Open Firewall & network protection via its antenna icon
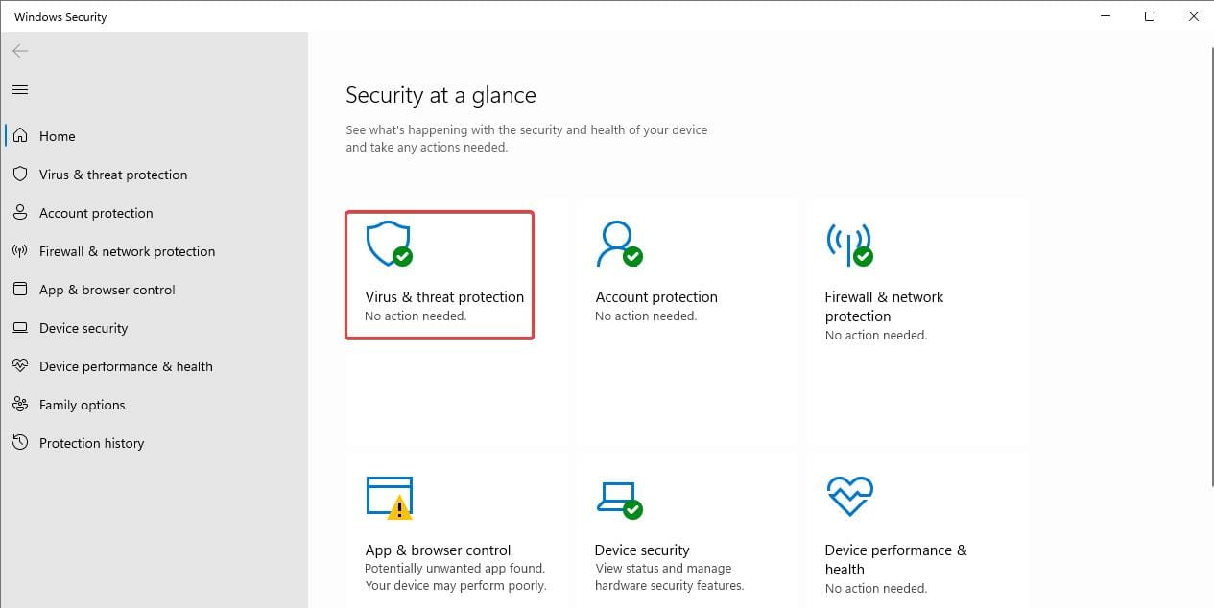Image resolution: width=1214 pixels, height=608 pixels. click(19, 251)
